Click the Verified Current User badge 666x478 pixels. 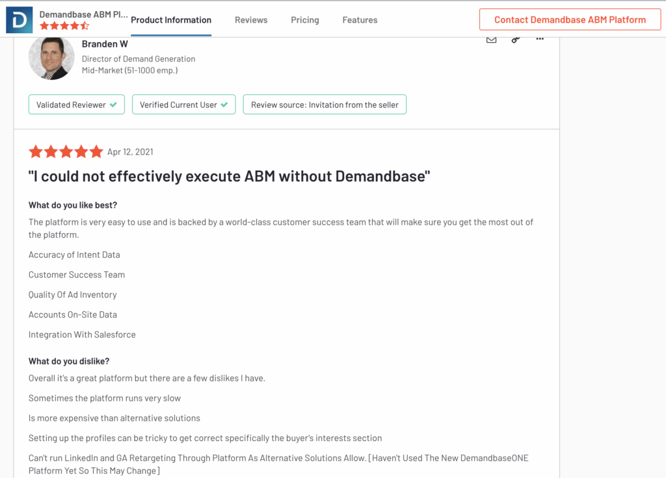[x=184, y=105]
